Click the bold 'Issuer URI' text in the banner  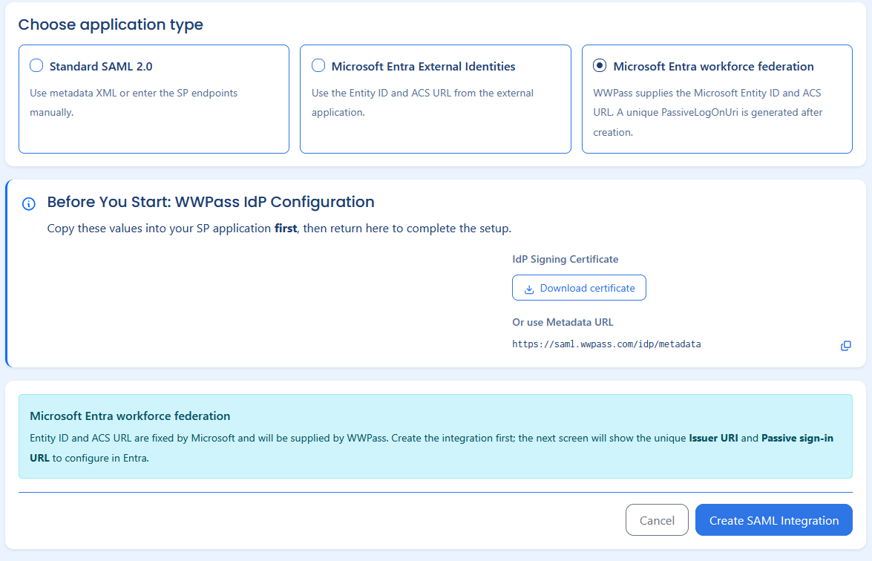pyautogui.click(x=713, y=438)
